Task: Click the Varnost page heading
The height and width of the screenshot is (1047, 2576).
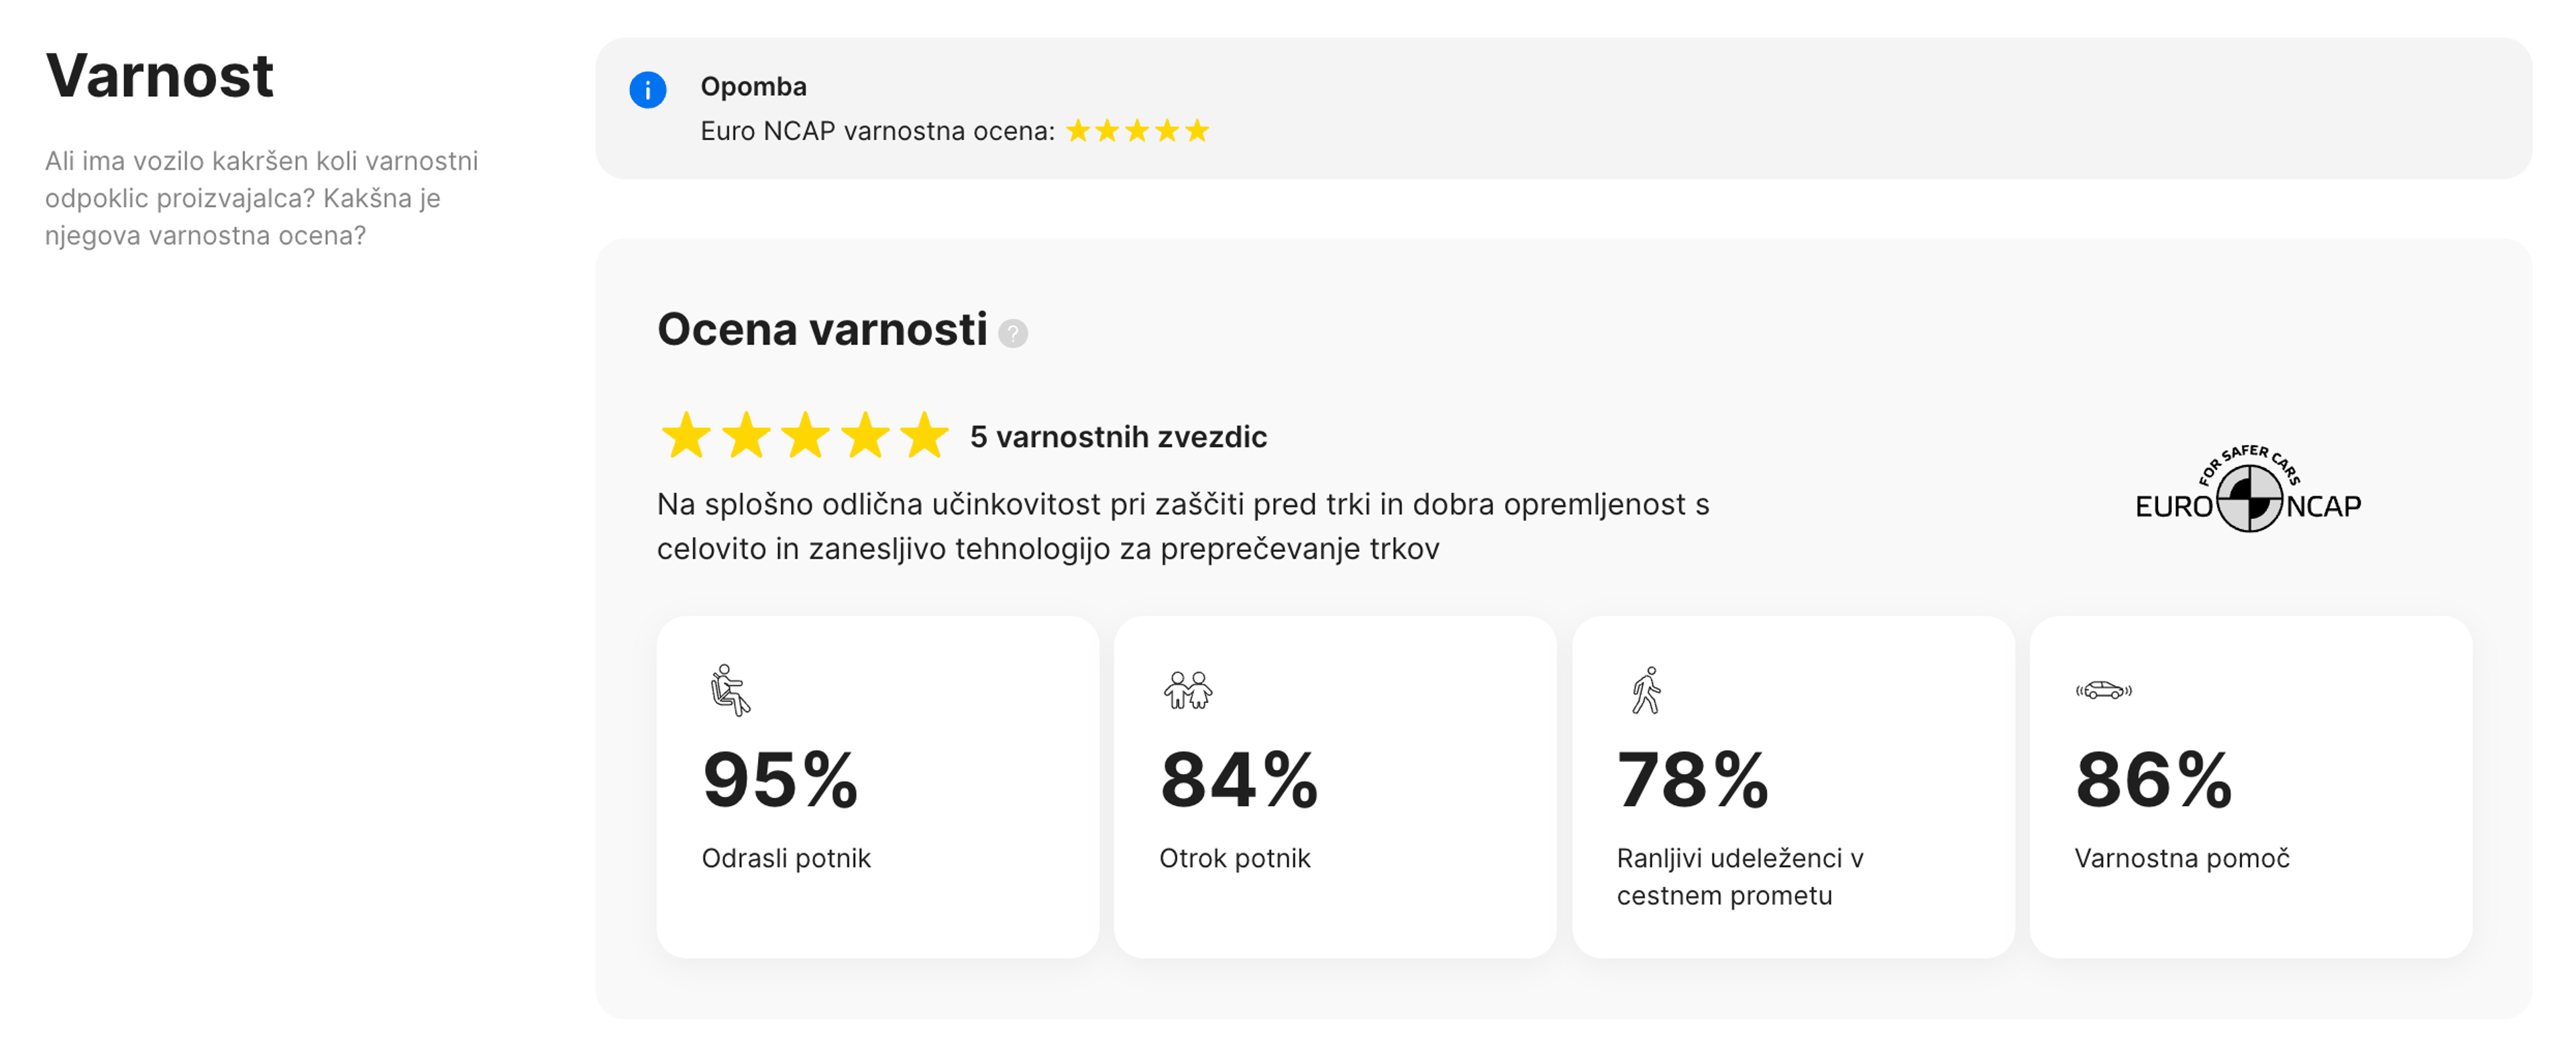Action: pos(160,75)
